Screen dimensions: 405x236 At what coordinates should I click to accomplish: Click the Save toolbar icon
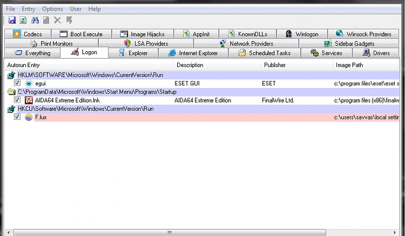(12, 20)
